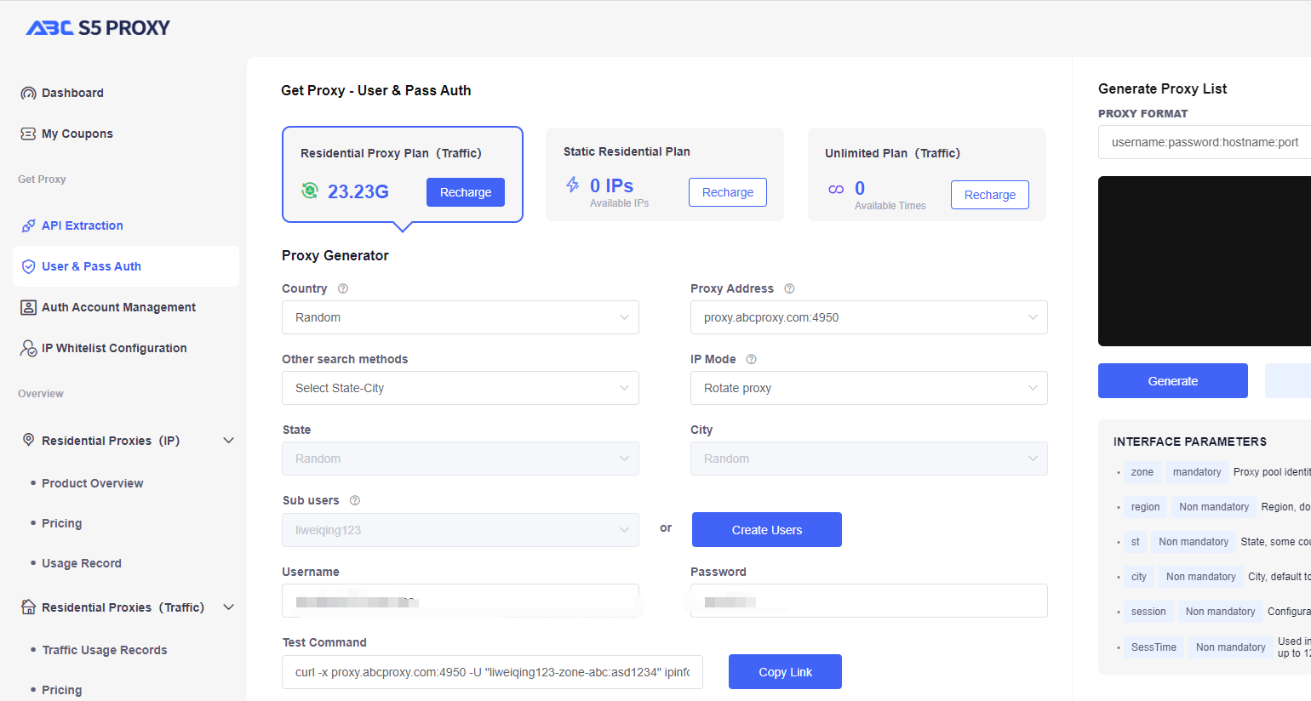This screenshot has height=701, width=1311.
Task: Recharge the Residential Proxy Plan
Action: [x=466, y=192]
